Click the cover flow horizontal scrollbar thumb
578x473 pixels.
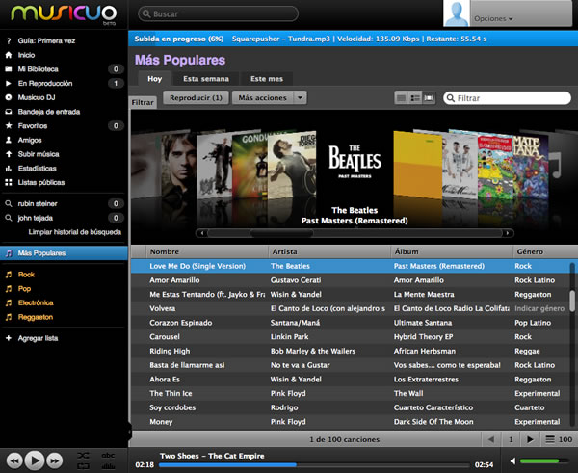tap(281, 233)
